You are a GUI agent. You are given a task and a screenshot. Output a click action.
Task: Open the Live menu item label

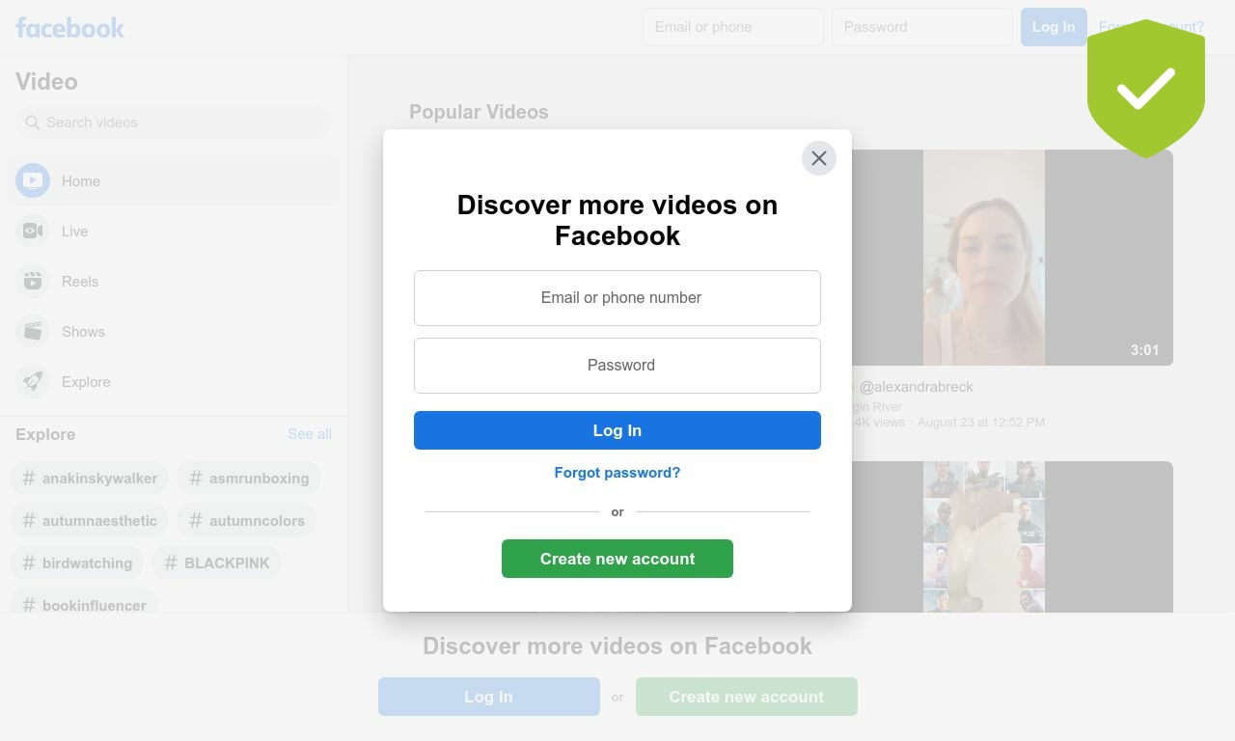coord(75,232)
